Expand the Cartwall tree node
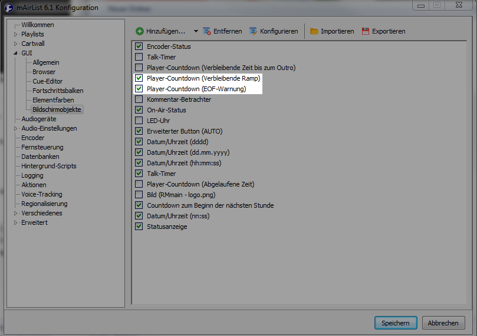Image resolution: width=477 pixels, height=336 pixels. (15, 44)
